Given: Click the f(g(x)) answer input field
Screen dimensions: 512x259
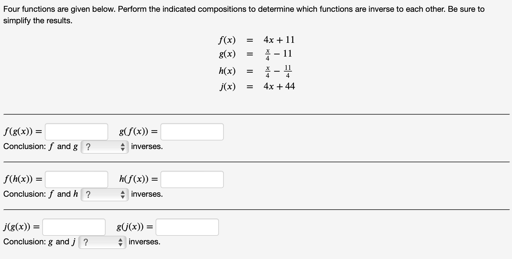Looking at the screenshot, I should pos(76,132).
